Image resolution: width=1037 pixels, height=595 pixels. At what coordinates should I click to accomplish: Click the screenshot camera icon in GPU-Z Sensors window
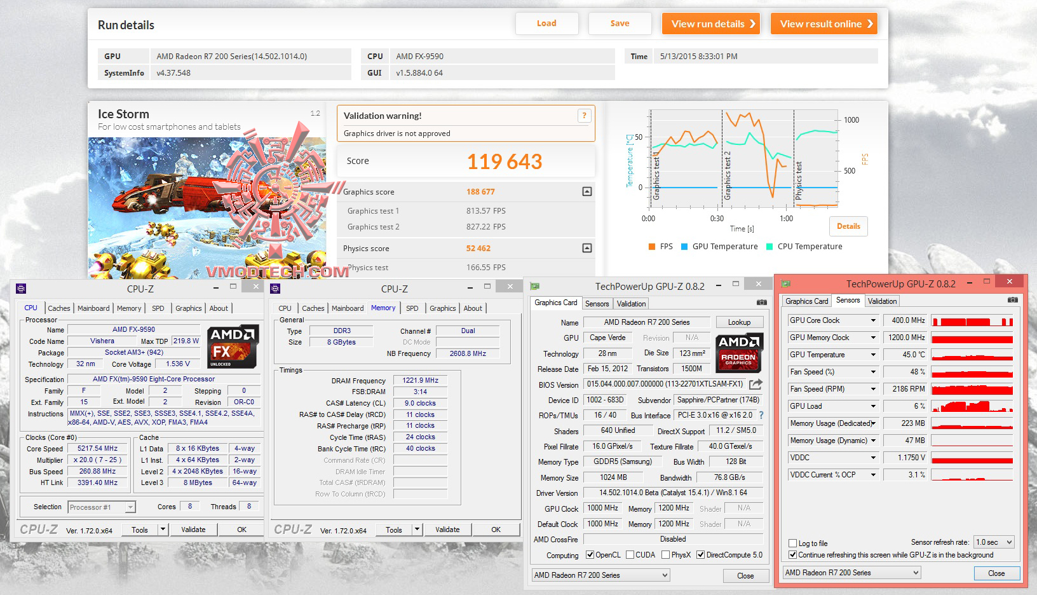tap(1013, 300)
